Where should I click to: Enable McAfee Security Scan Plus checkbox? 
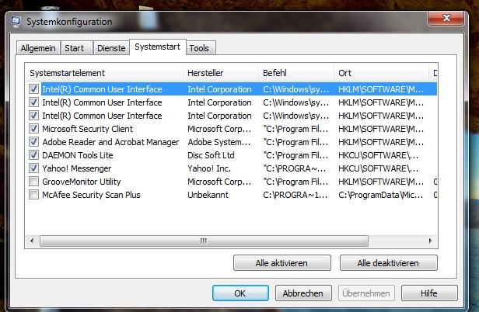[33, 195]
